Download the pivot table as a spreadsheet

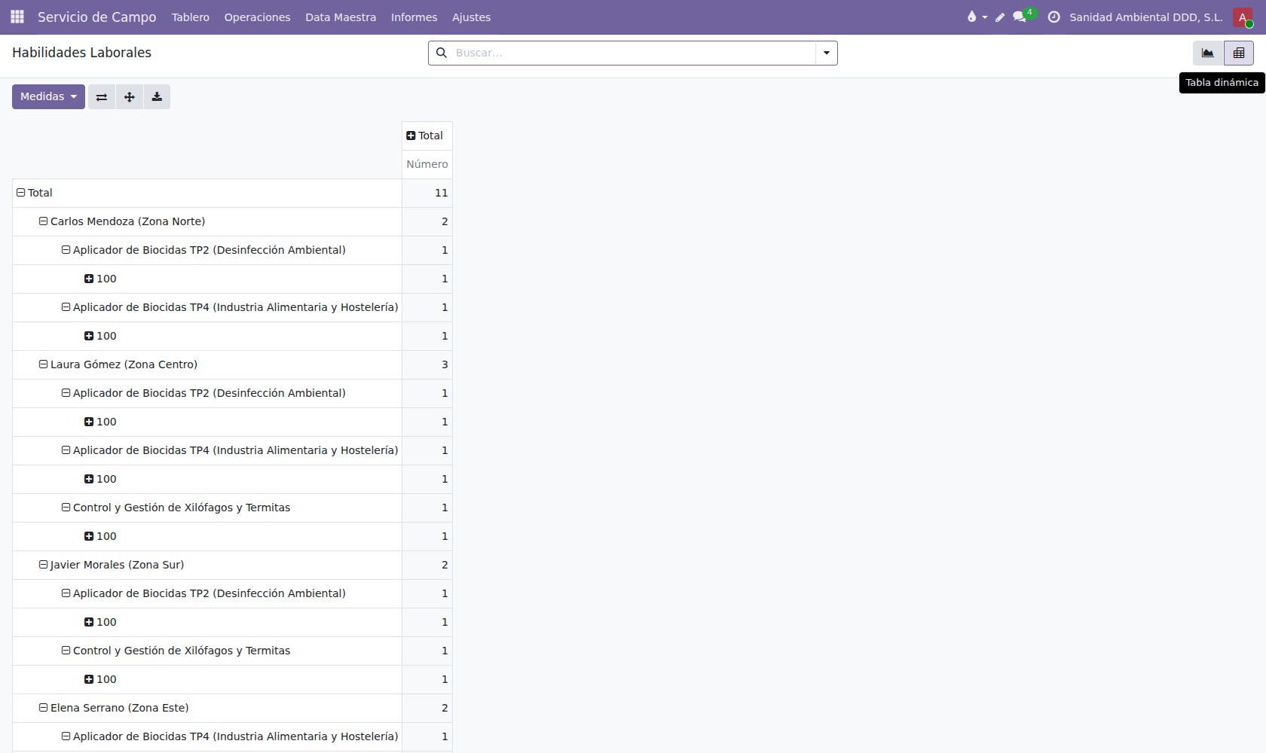tap(157, 96)
